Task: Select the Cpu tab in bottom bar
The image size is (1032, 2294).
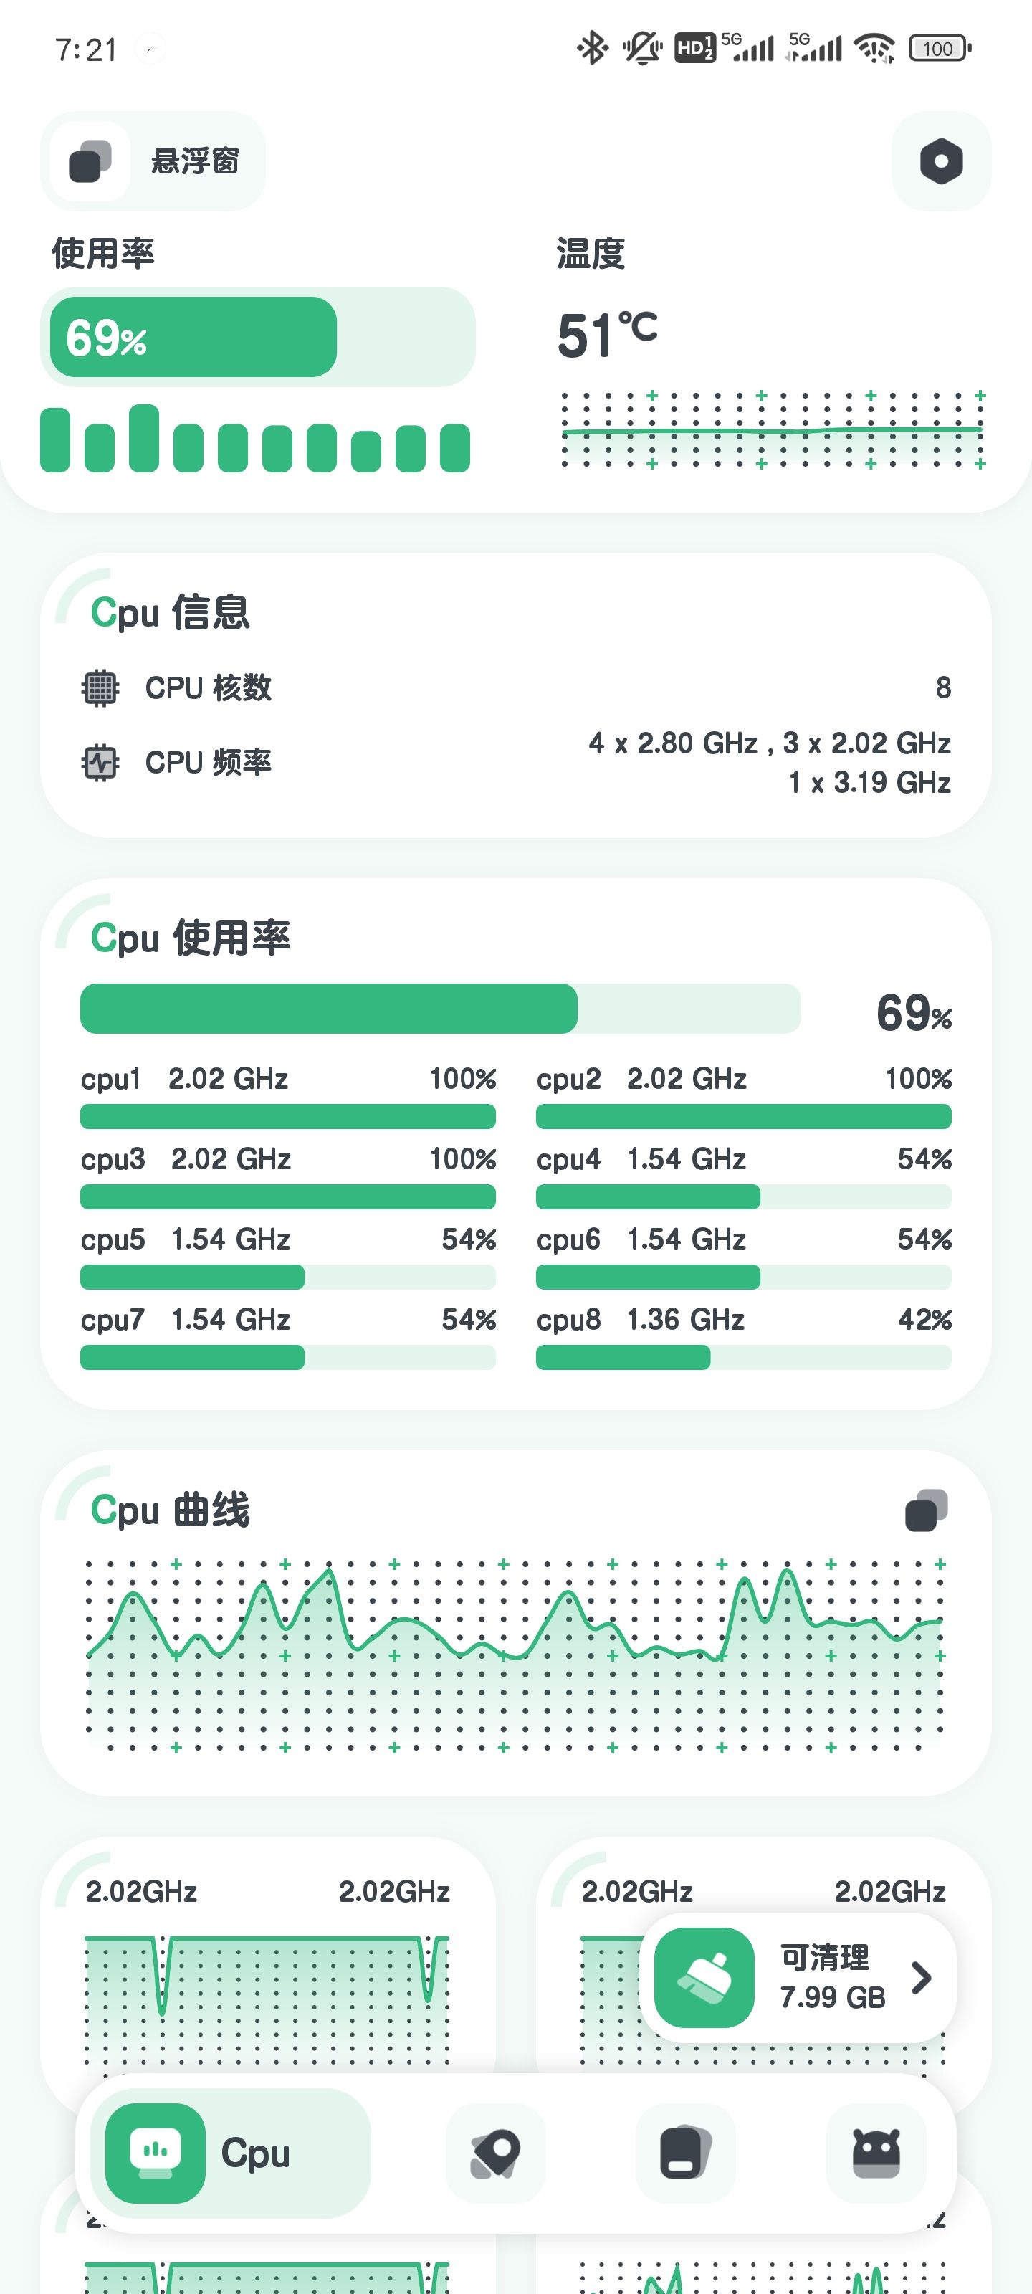Action: click(x=231, y=2152)
